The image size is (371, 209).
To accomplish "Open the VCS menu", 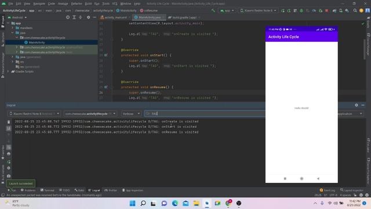I will pyautogui.click(x=115, y=3).
